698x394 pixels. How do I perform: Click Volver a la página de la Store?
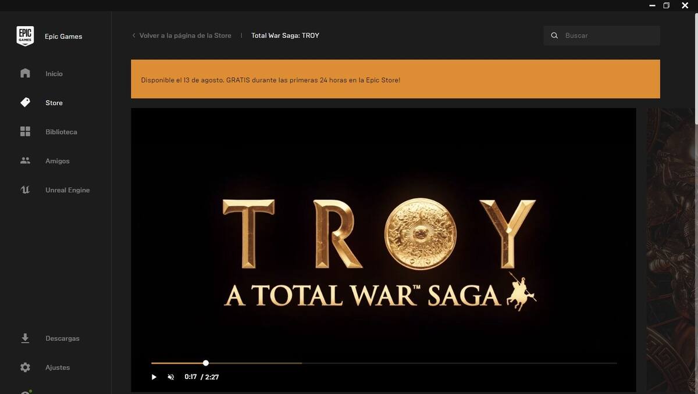point(185,35)
